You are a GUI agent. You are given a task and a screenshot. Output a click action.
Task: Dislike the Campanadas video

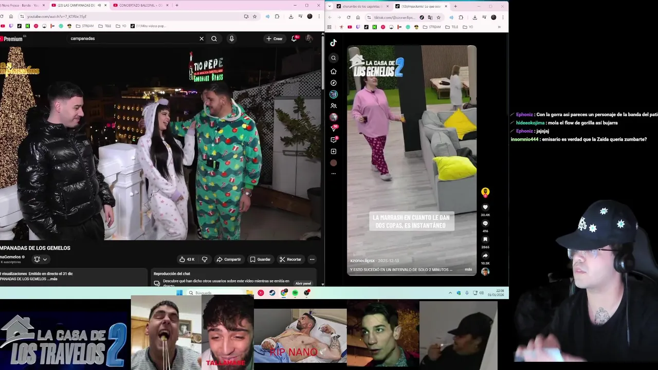(x=205, y=260)
